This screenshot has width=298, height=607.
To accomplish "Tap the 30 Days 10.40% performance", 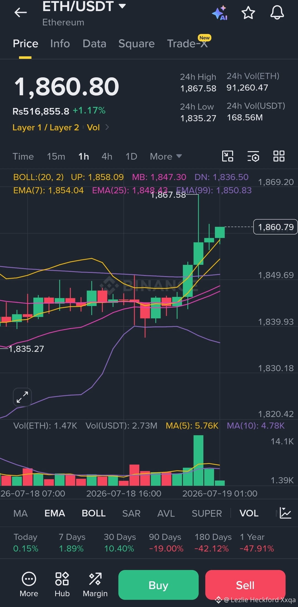I will (120, 543).
